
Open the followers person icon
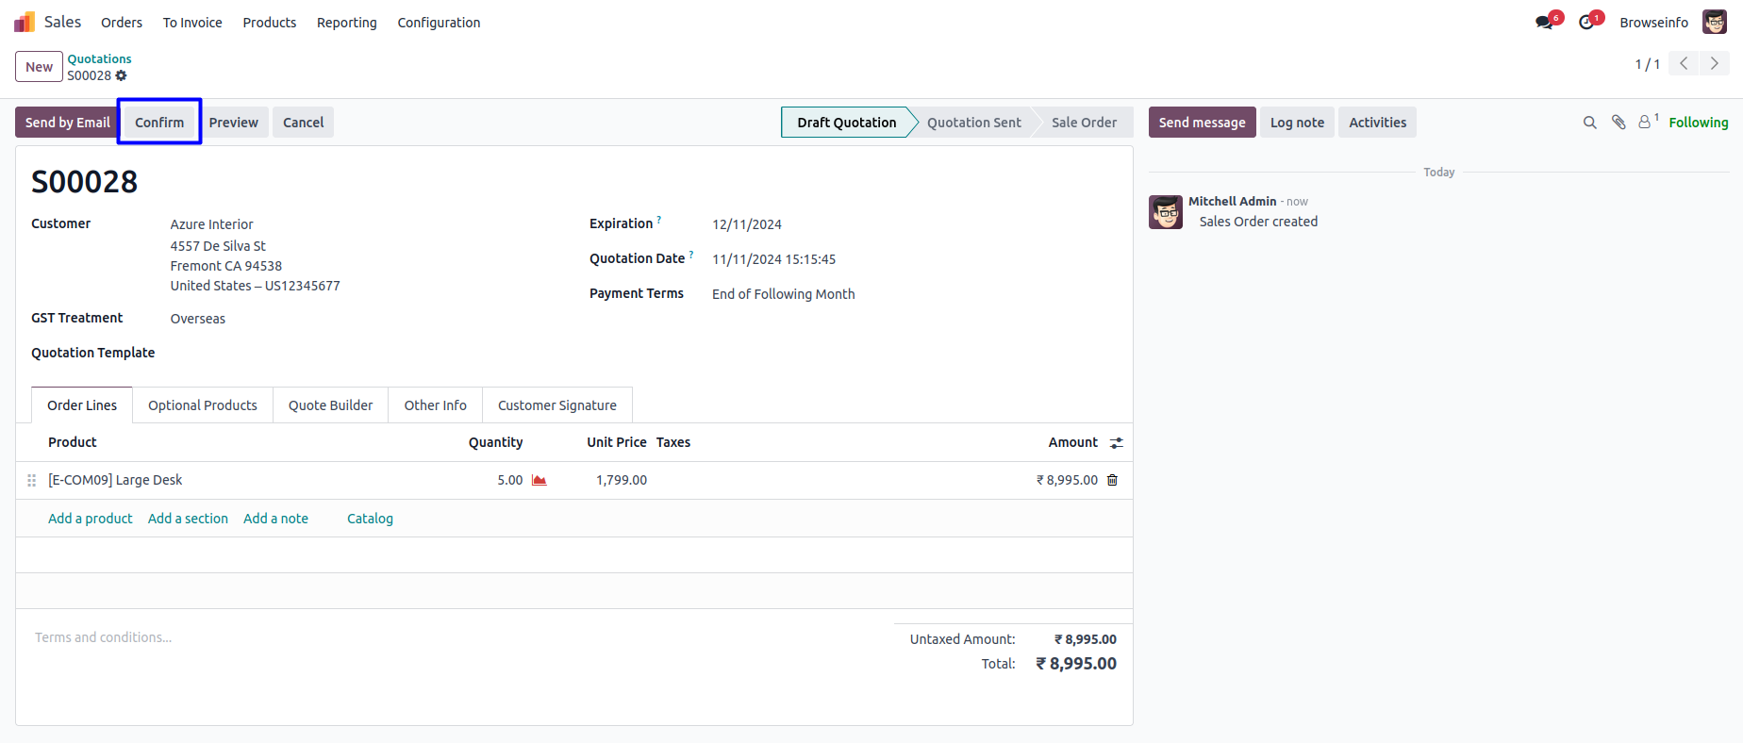click(x=1645, y=123)
